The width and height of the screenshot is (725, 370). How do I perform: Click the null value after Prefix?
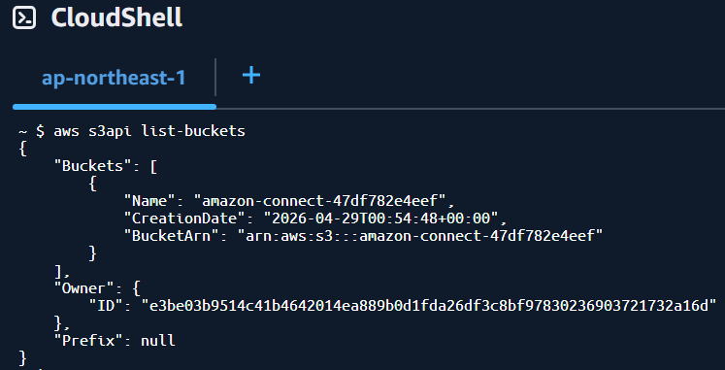158,341
